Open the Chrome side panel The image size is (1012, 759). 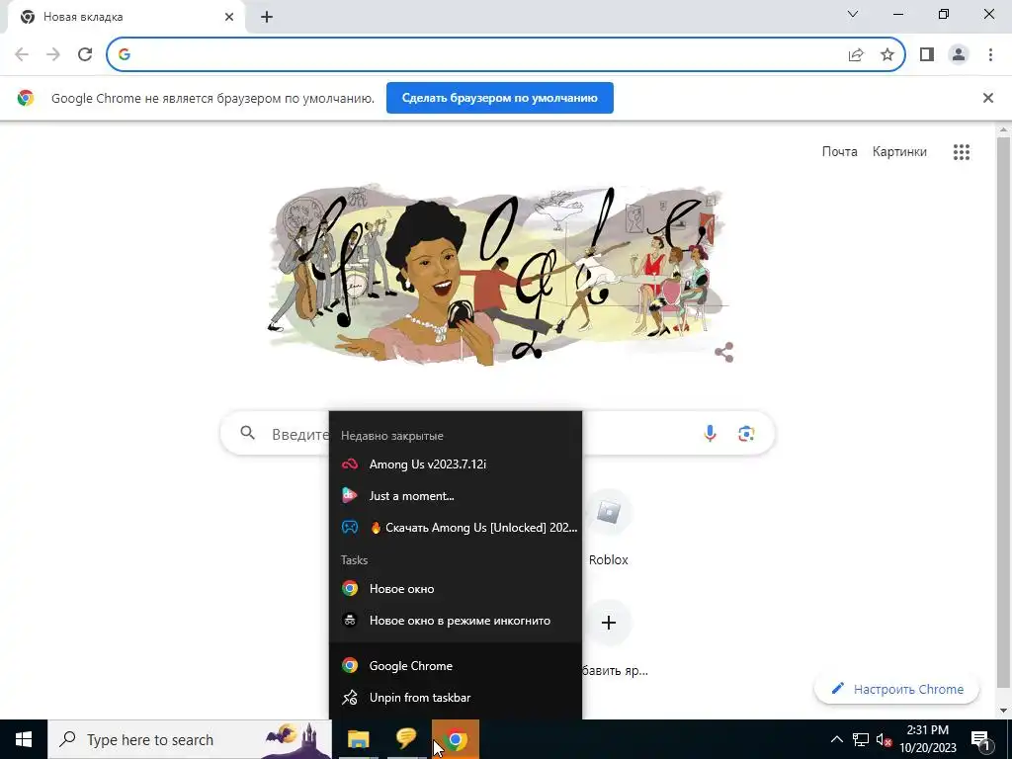point(927,55)
